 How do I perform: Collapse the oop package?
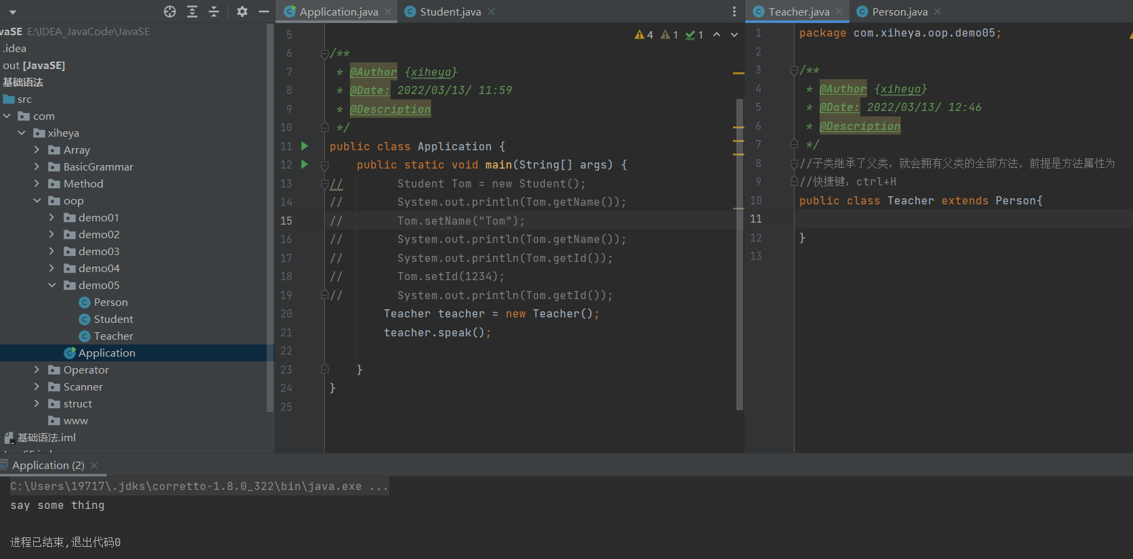coord(37,200)
